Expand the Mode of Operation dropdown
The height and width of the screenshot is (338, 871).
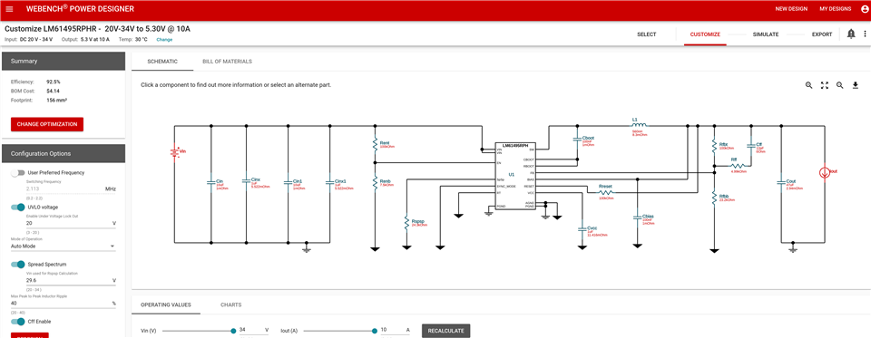pos(64,246)
